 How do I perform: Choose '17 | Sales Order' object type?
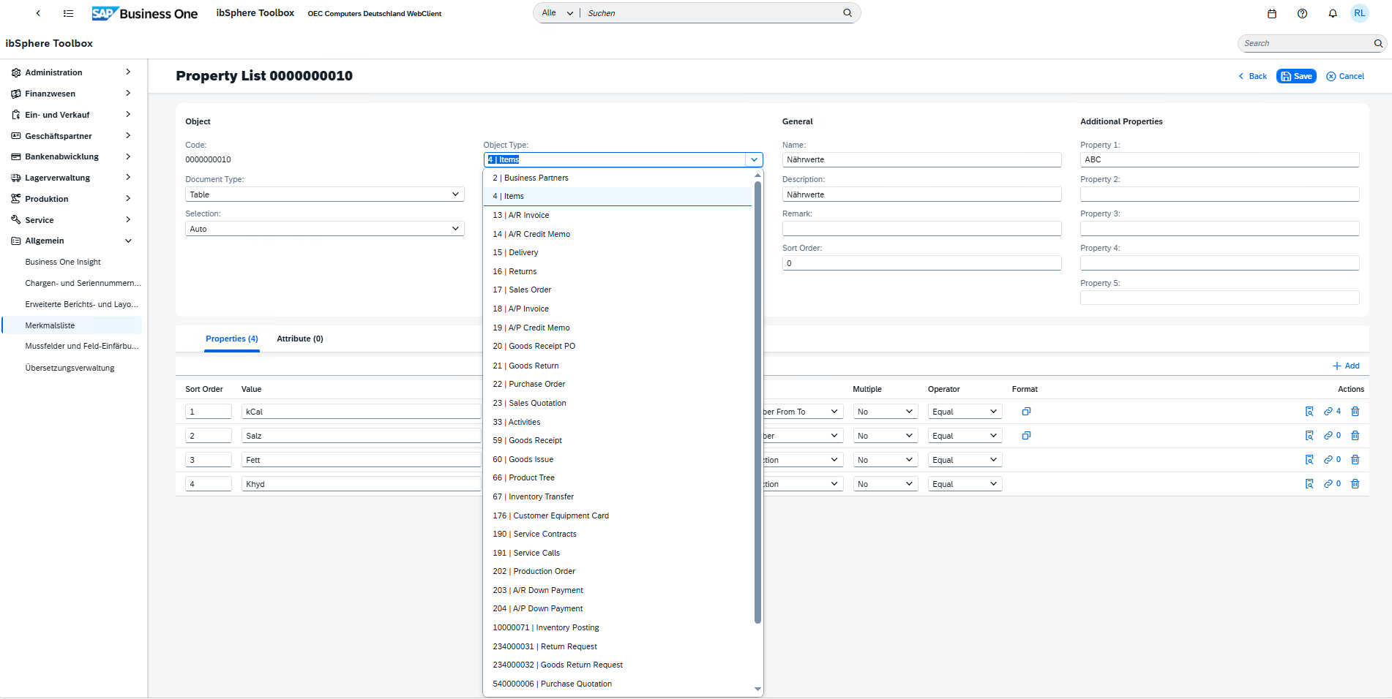618,290
